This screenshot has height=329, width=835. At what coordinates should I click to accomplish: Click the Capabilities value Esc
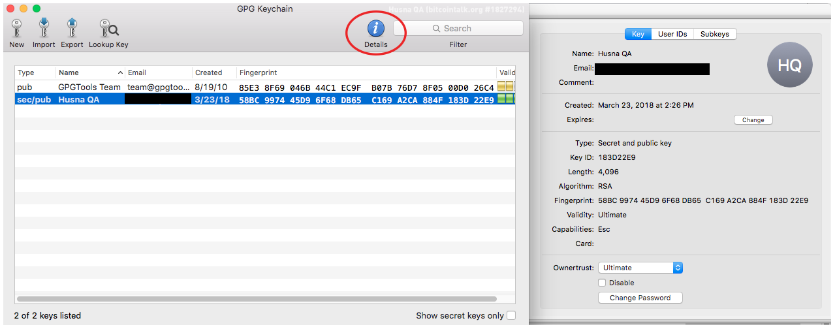click(605, 229)
